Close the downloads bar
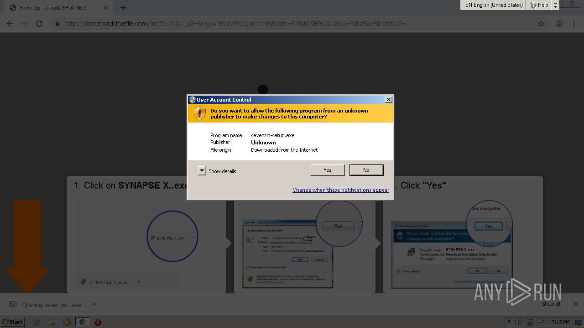The height and width of the screenshot is (328, 584). pyautogui.click(x=576, y=304)
